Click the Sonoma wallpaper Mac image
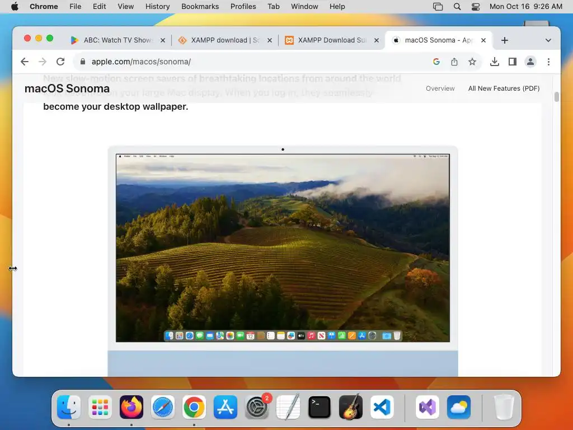This screenshot has width=573, height=430. tap(283, 248)
